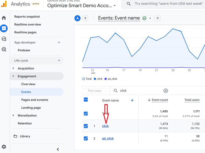Open Pages and screens report
The width and height of the screenshot is (205, 153).
pos(35,100)
